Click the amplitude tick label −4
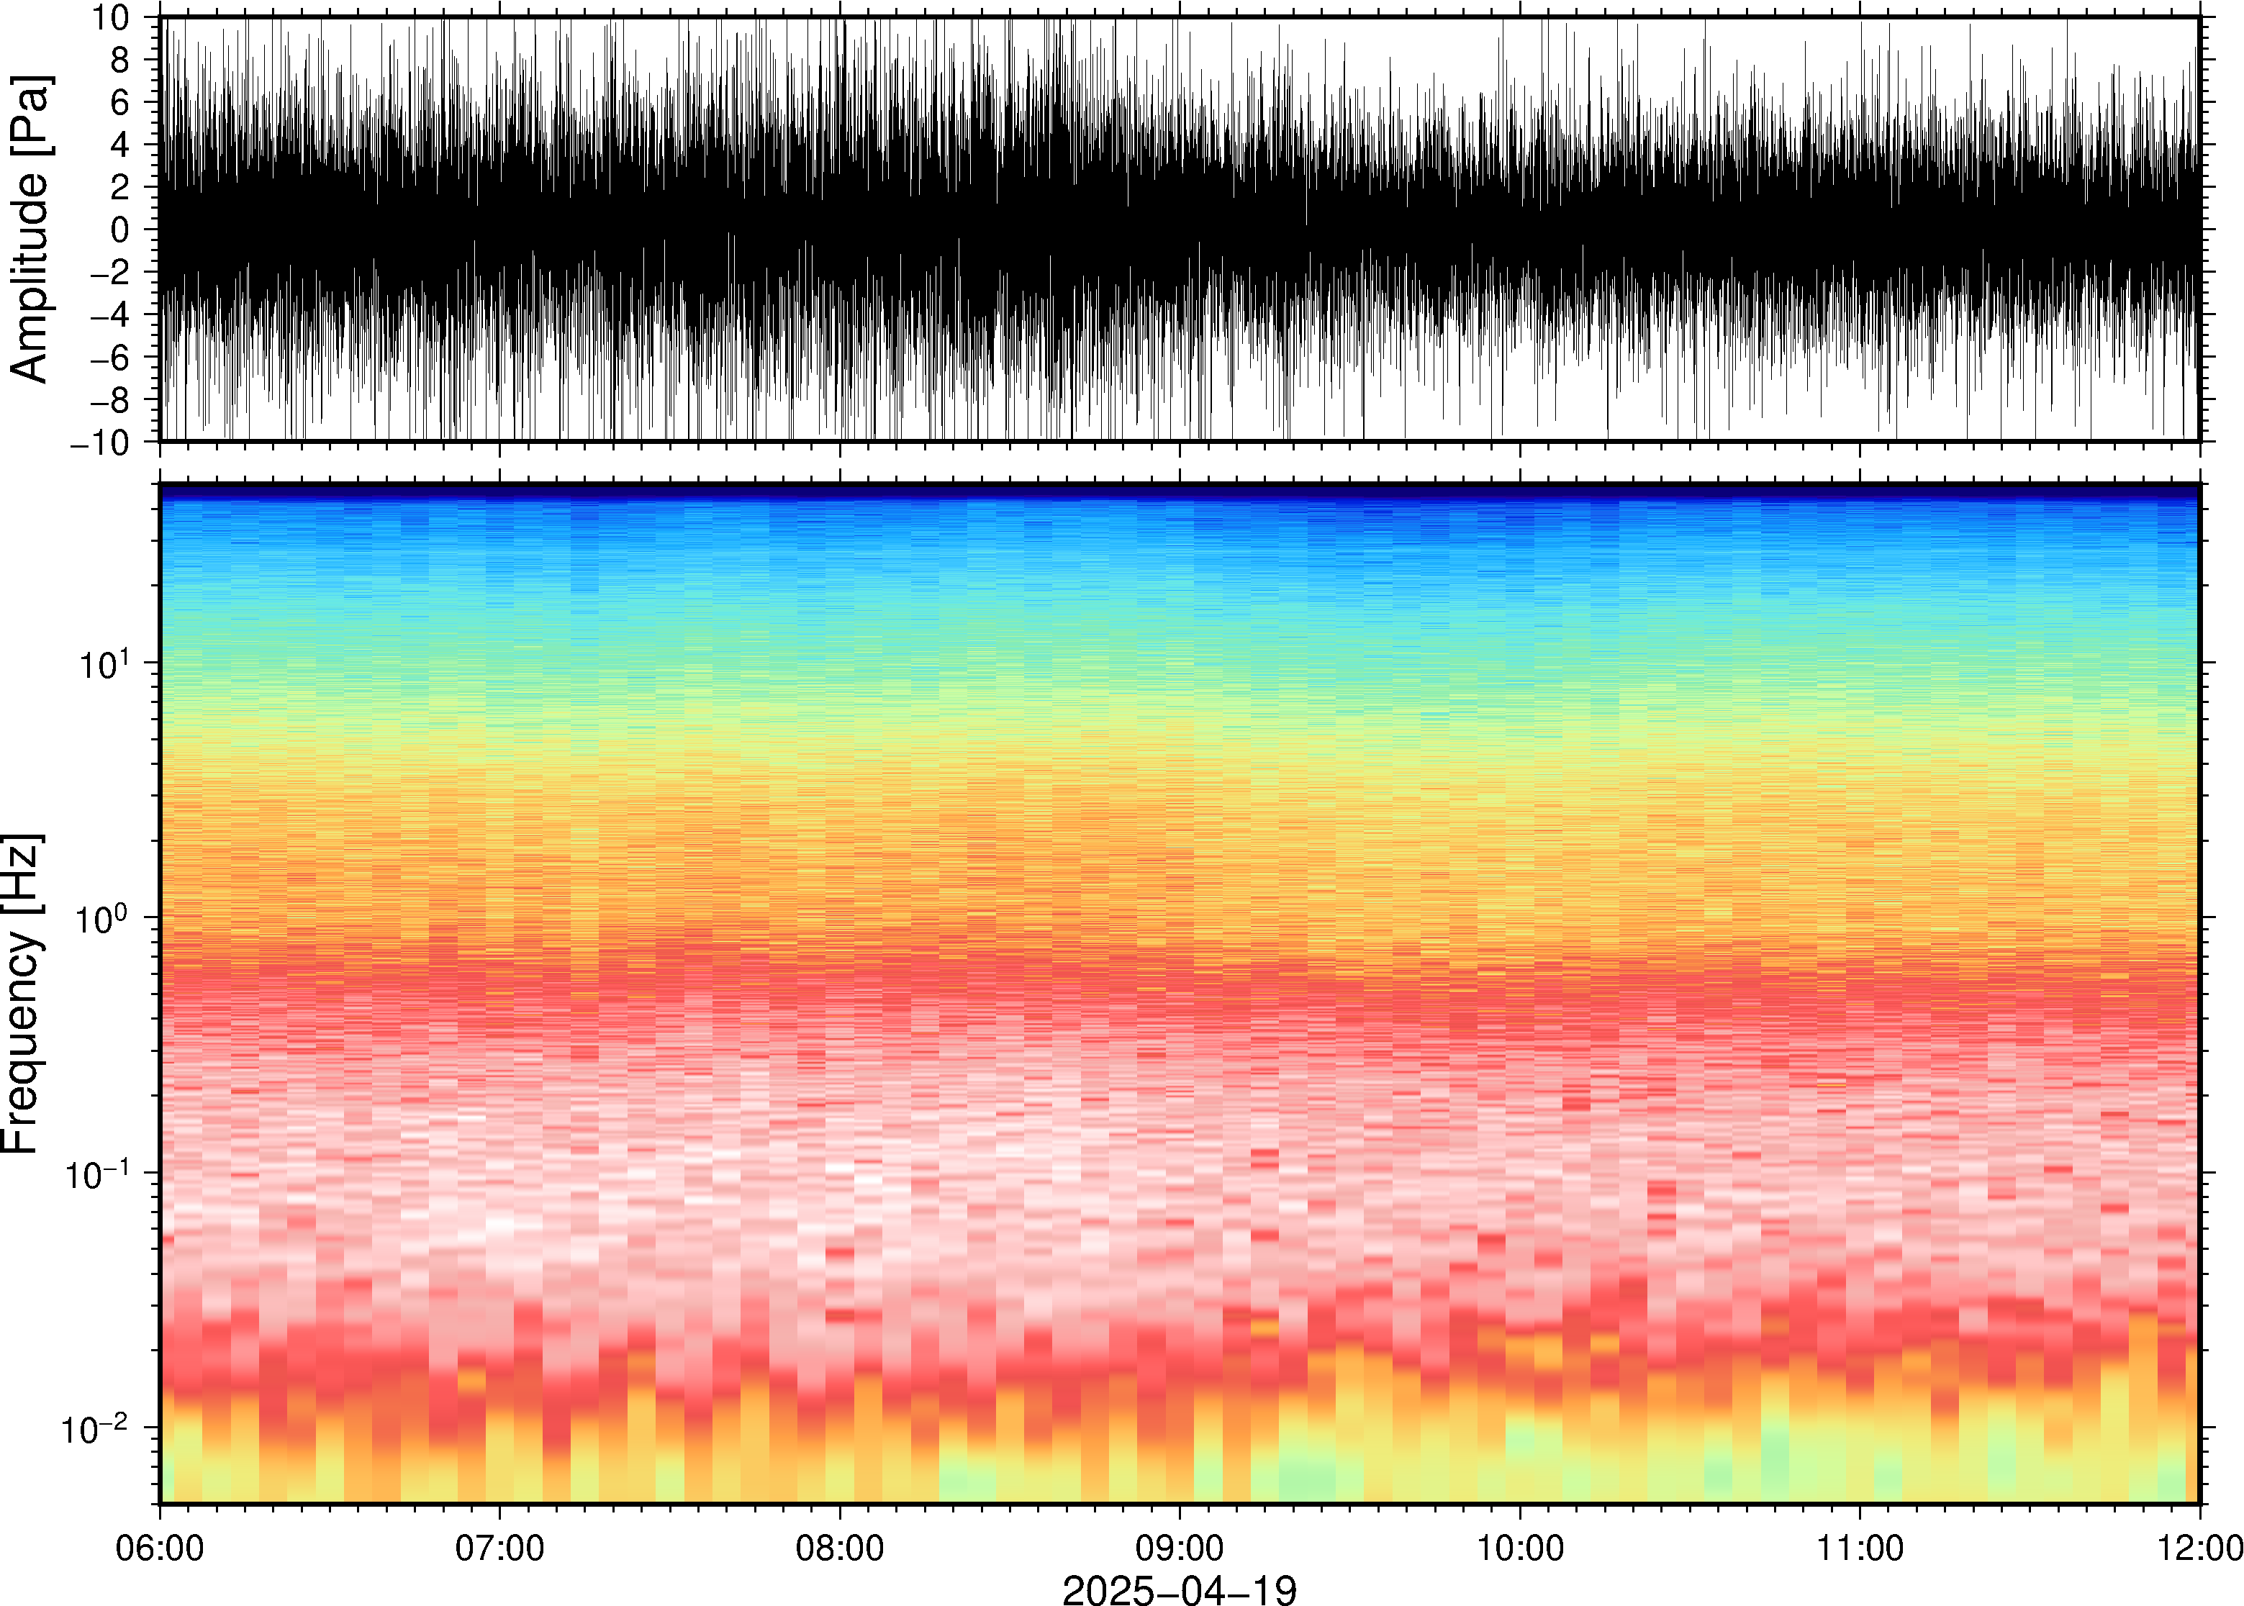The width and height of the screenshot is (2244, 1606). (x=110, y=314)
